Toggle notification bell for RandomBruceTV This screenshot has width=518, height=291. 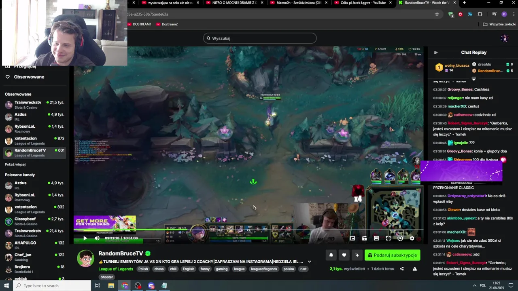click(x=331, y=255)
